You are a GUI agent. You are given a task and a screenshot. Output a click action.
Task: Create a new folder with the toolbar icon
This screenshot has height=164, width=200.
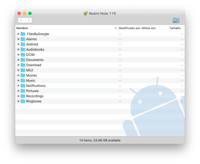(176, 20)
